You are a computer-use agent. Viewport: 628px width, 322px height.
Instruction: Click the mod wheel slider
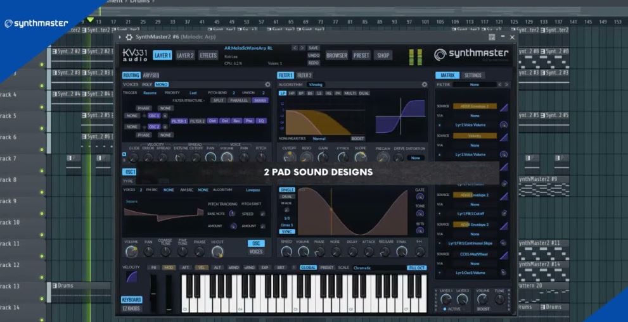(169, 293)
